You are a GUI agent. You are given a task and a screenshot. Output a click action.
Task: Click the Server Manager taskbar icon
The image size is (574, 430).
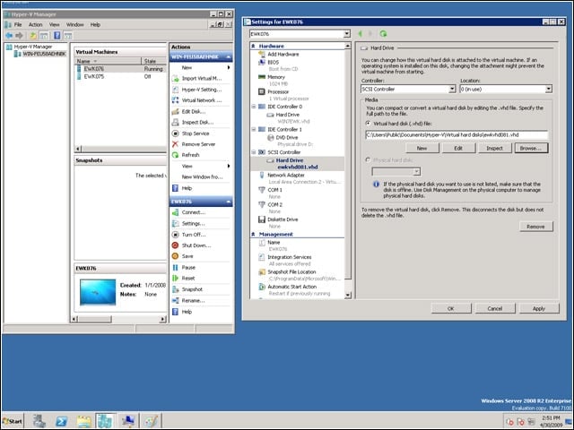click(x=39, y=421)
